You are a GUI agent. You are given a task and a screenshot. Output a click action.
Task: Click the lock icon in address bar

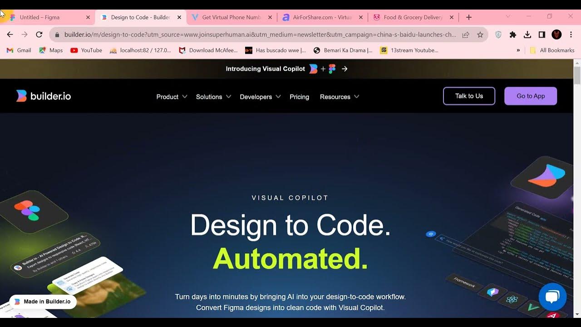tap(57, 35)
